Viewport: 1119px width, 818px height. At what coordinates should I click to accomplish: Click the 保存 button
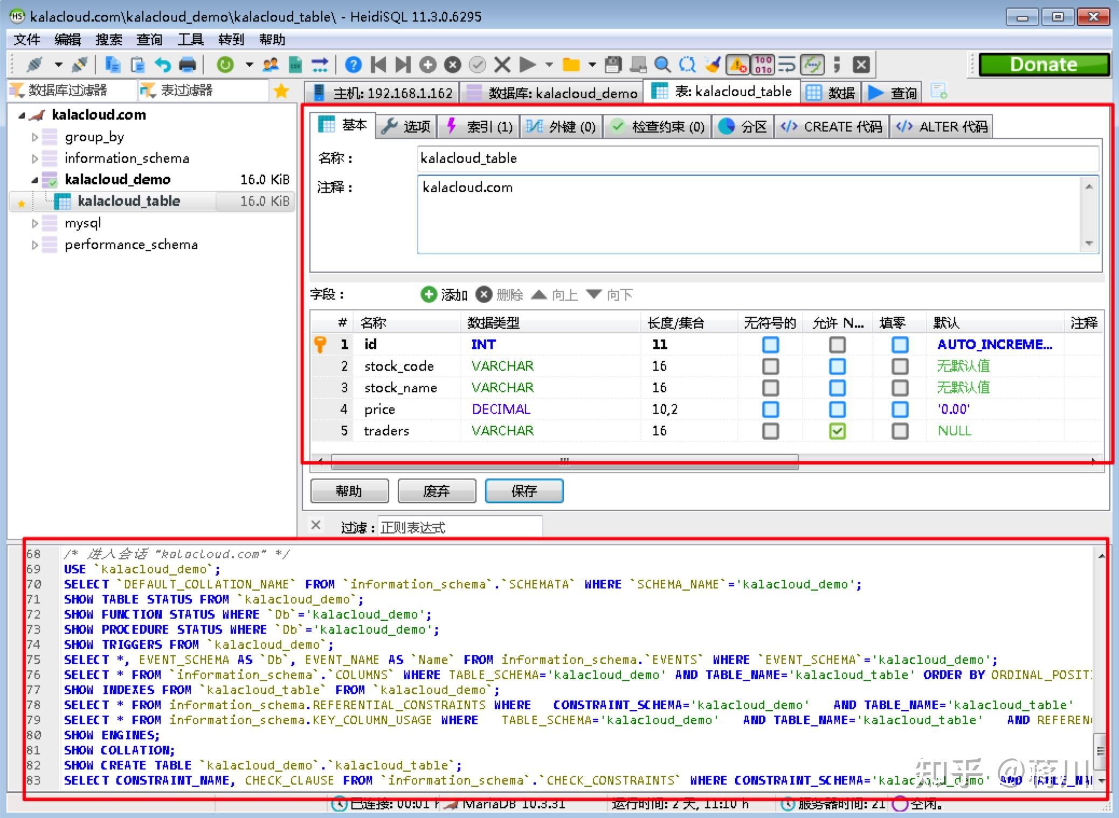pos(524,491)
